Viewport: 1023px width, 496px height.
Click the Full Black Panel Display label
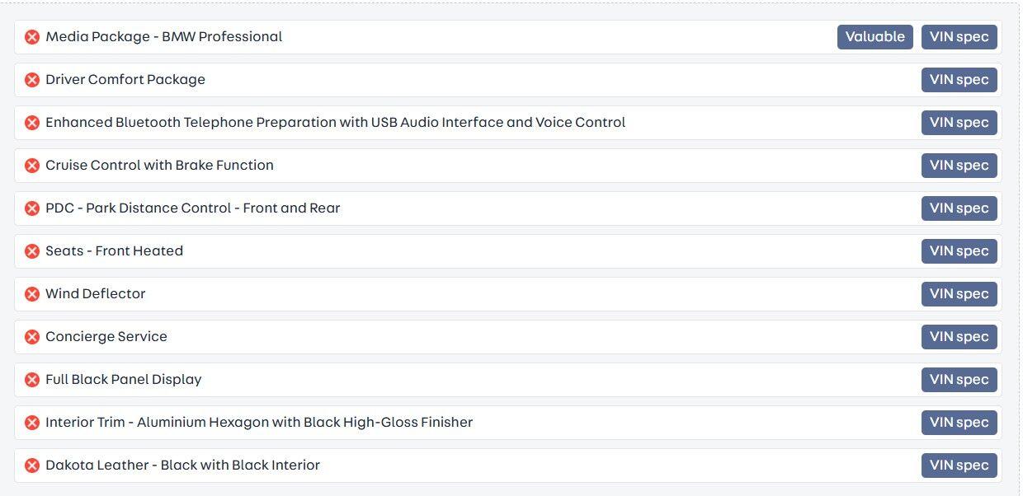(124, 380)
